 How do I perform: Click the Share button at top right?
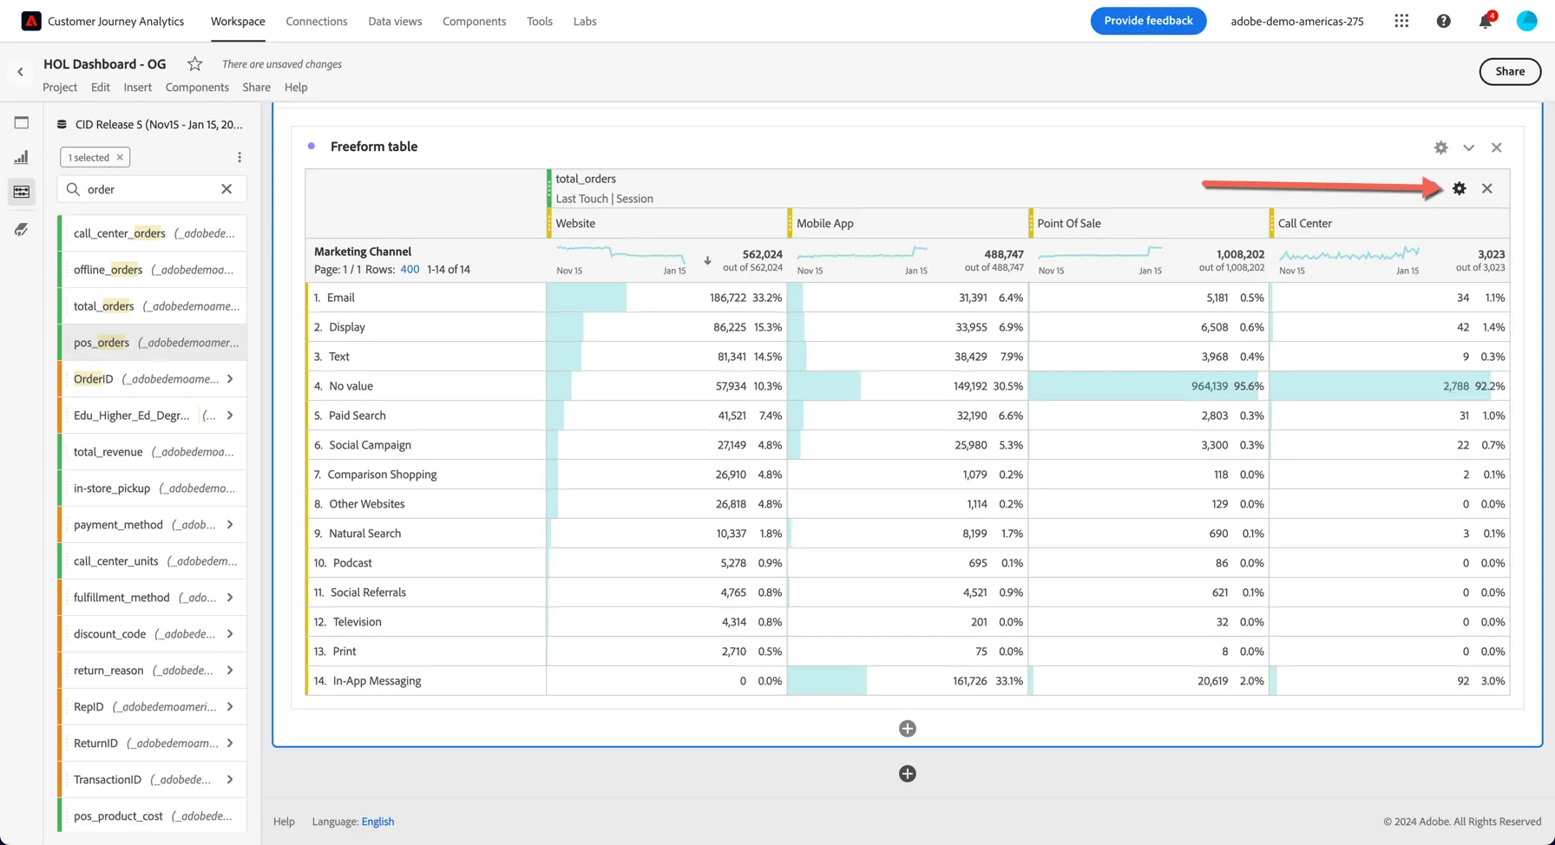1510,71
